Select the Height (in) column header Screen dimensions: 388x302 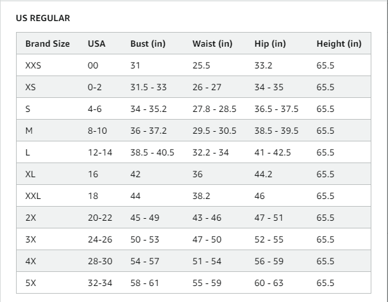click(339, 44)
